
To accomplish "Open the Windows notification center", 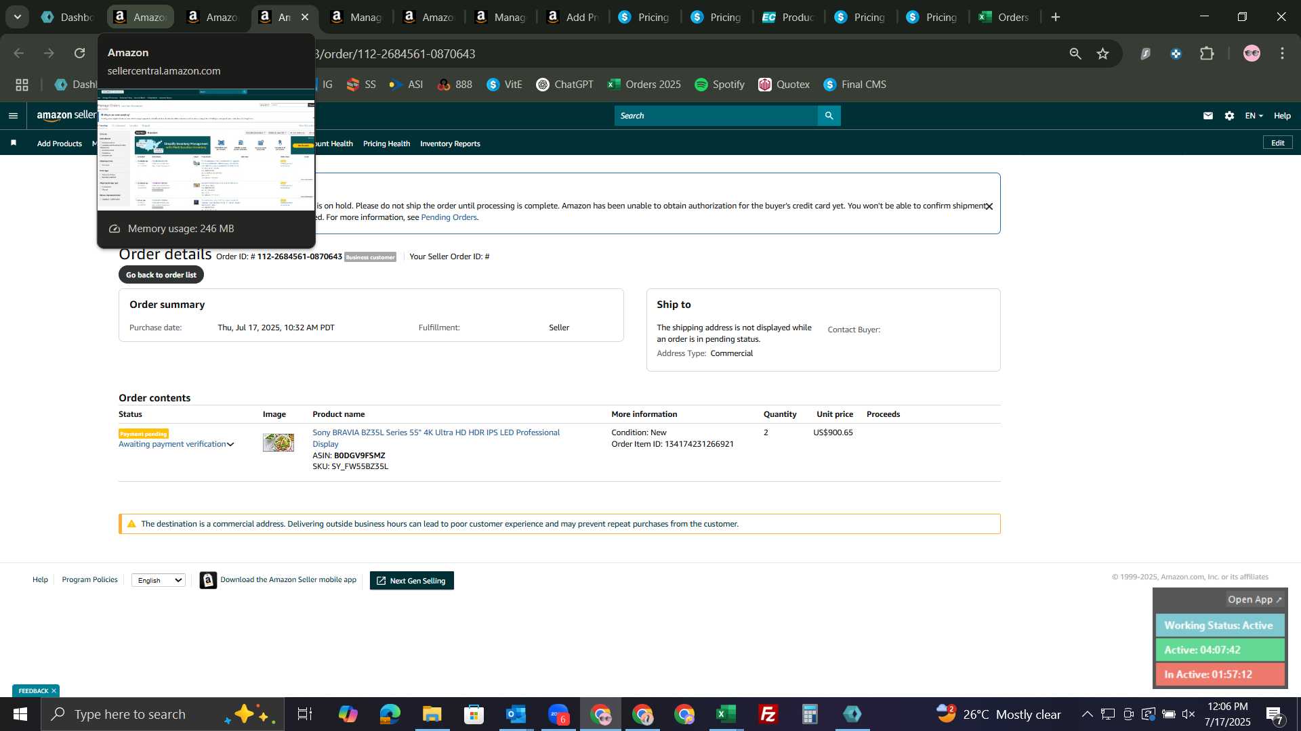I will pos(1275,715).
